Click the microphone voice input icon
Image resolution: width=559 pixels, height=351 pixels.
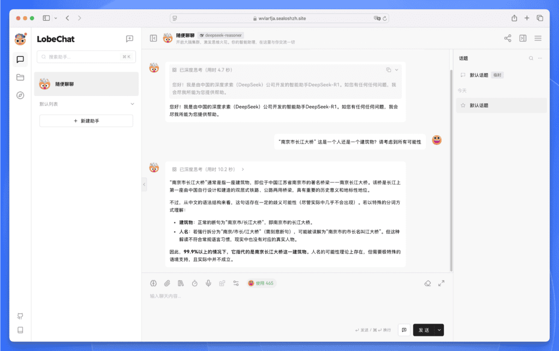tap(209, 283)
